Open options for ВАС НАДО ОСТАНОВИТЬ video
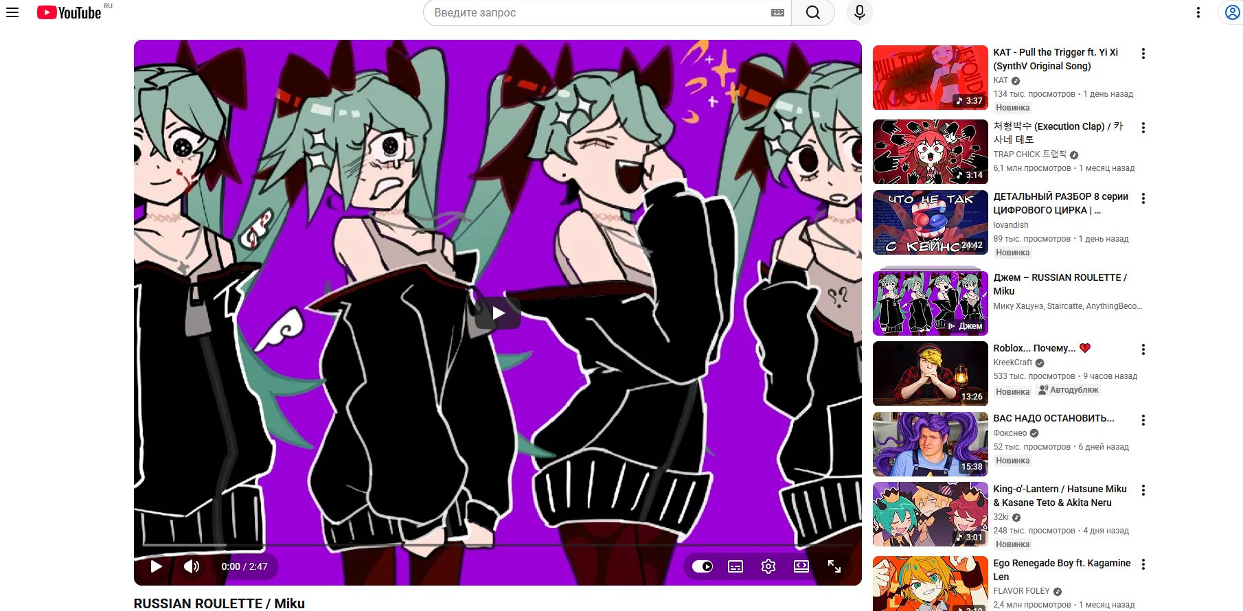Image resolution: width=1243 pixels, height=611 pixels. tap(1143, 420)
